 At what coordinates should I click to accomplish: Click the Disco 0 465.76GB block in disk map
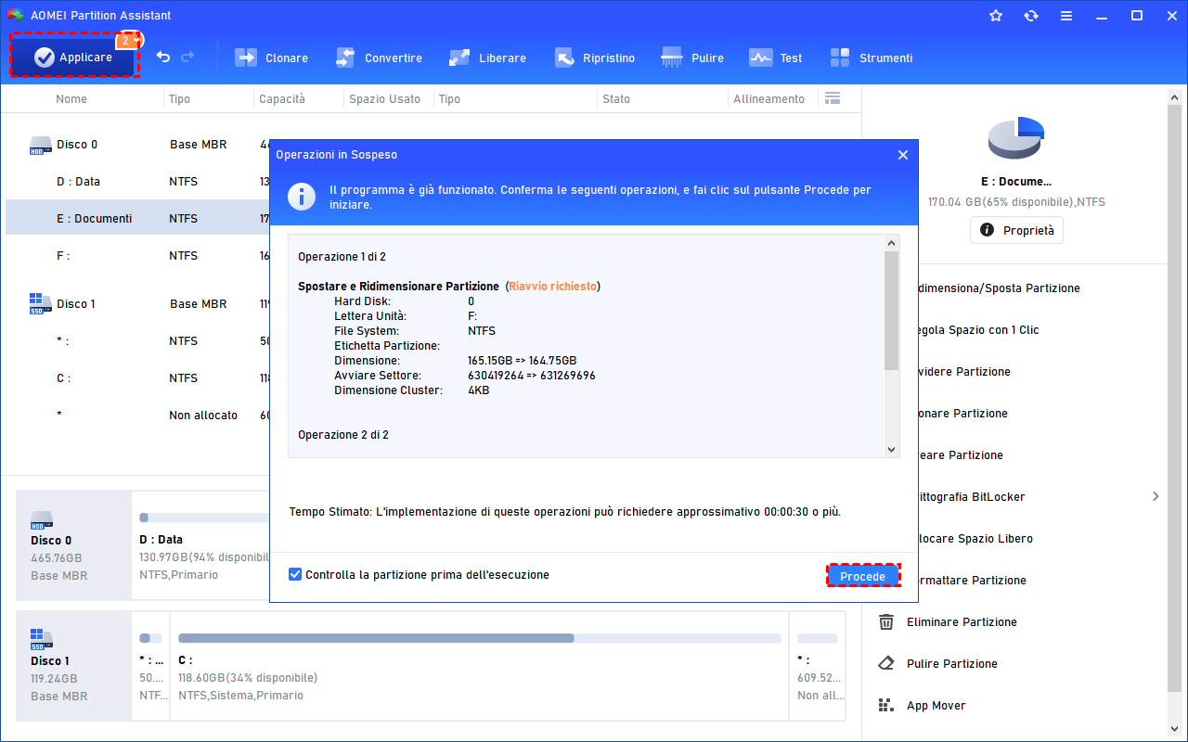coord(74,546)
